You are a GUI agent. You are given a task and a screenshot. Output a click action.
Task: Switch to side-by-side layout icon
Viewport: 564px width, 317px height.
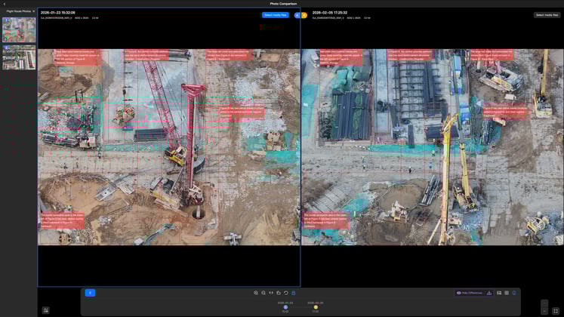pos(498,293)
